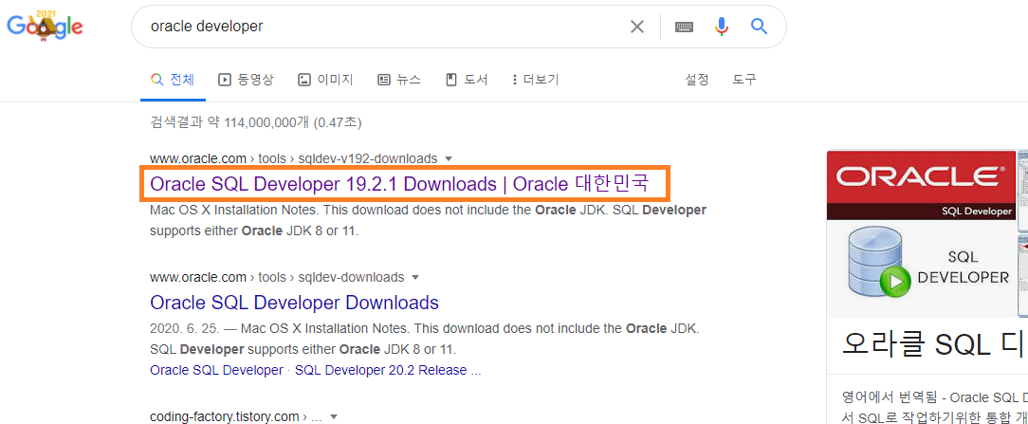The image size is (1028, 424).
Task: Switch to the 도서 tab
Action: coord(467,80)
